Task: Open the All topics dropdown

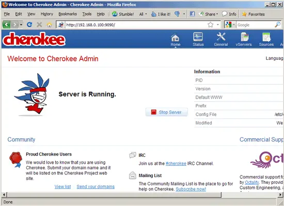Action: [143, 14]
